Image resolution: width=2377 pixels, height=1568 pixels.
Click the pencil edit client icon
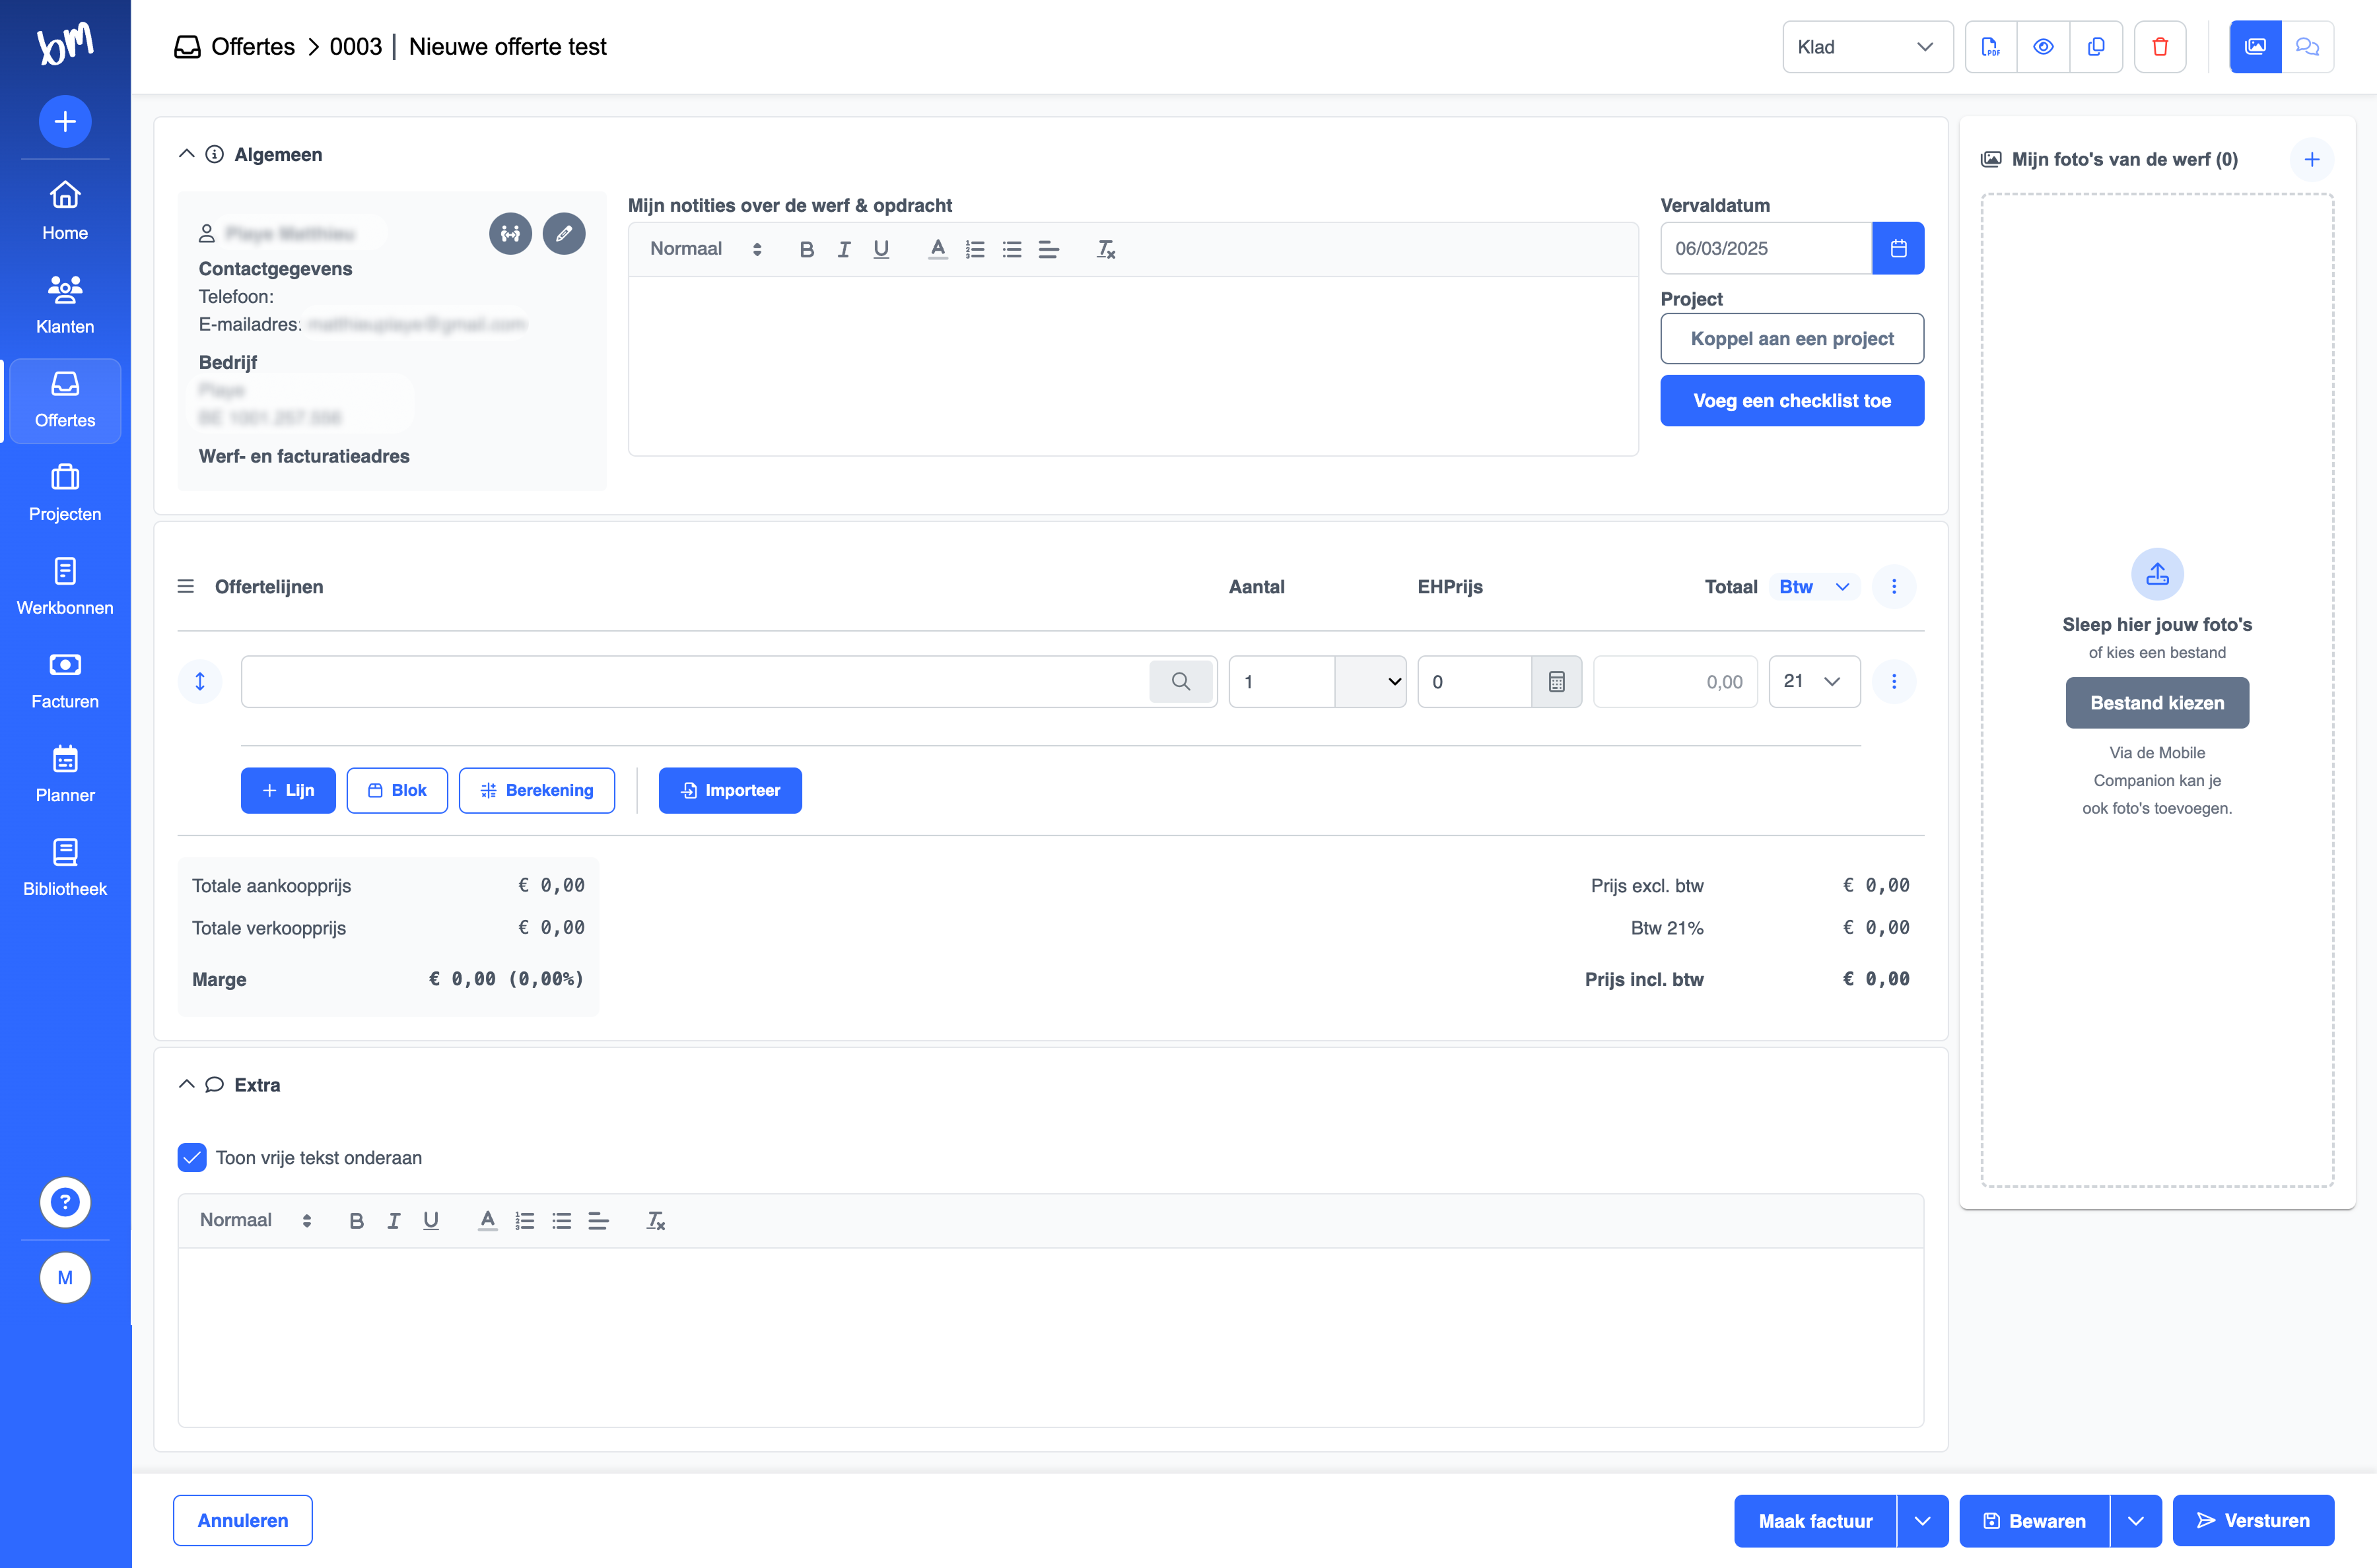565,233
